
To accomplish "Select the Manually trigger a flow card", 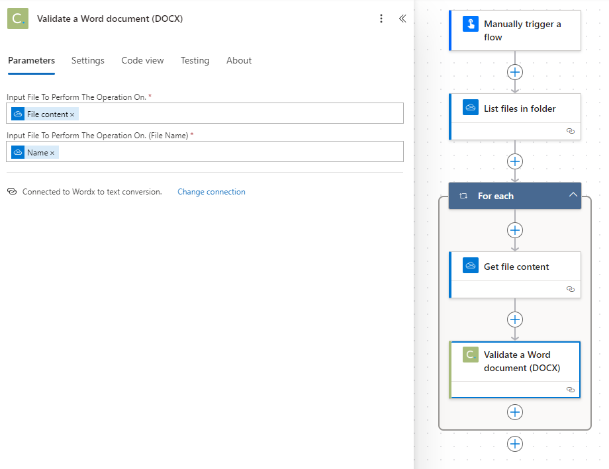I will coord(515,30).
